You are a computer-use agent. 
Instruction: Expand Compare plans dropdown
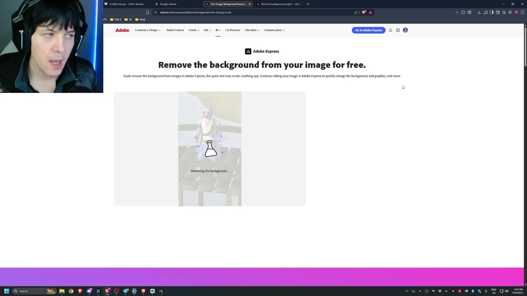click(x=274, y=30)
